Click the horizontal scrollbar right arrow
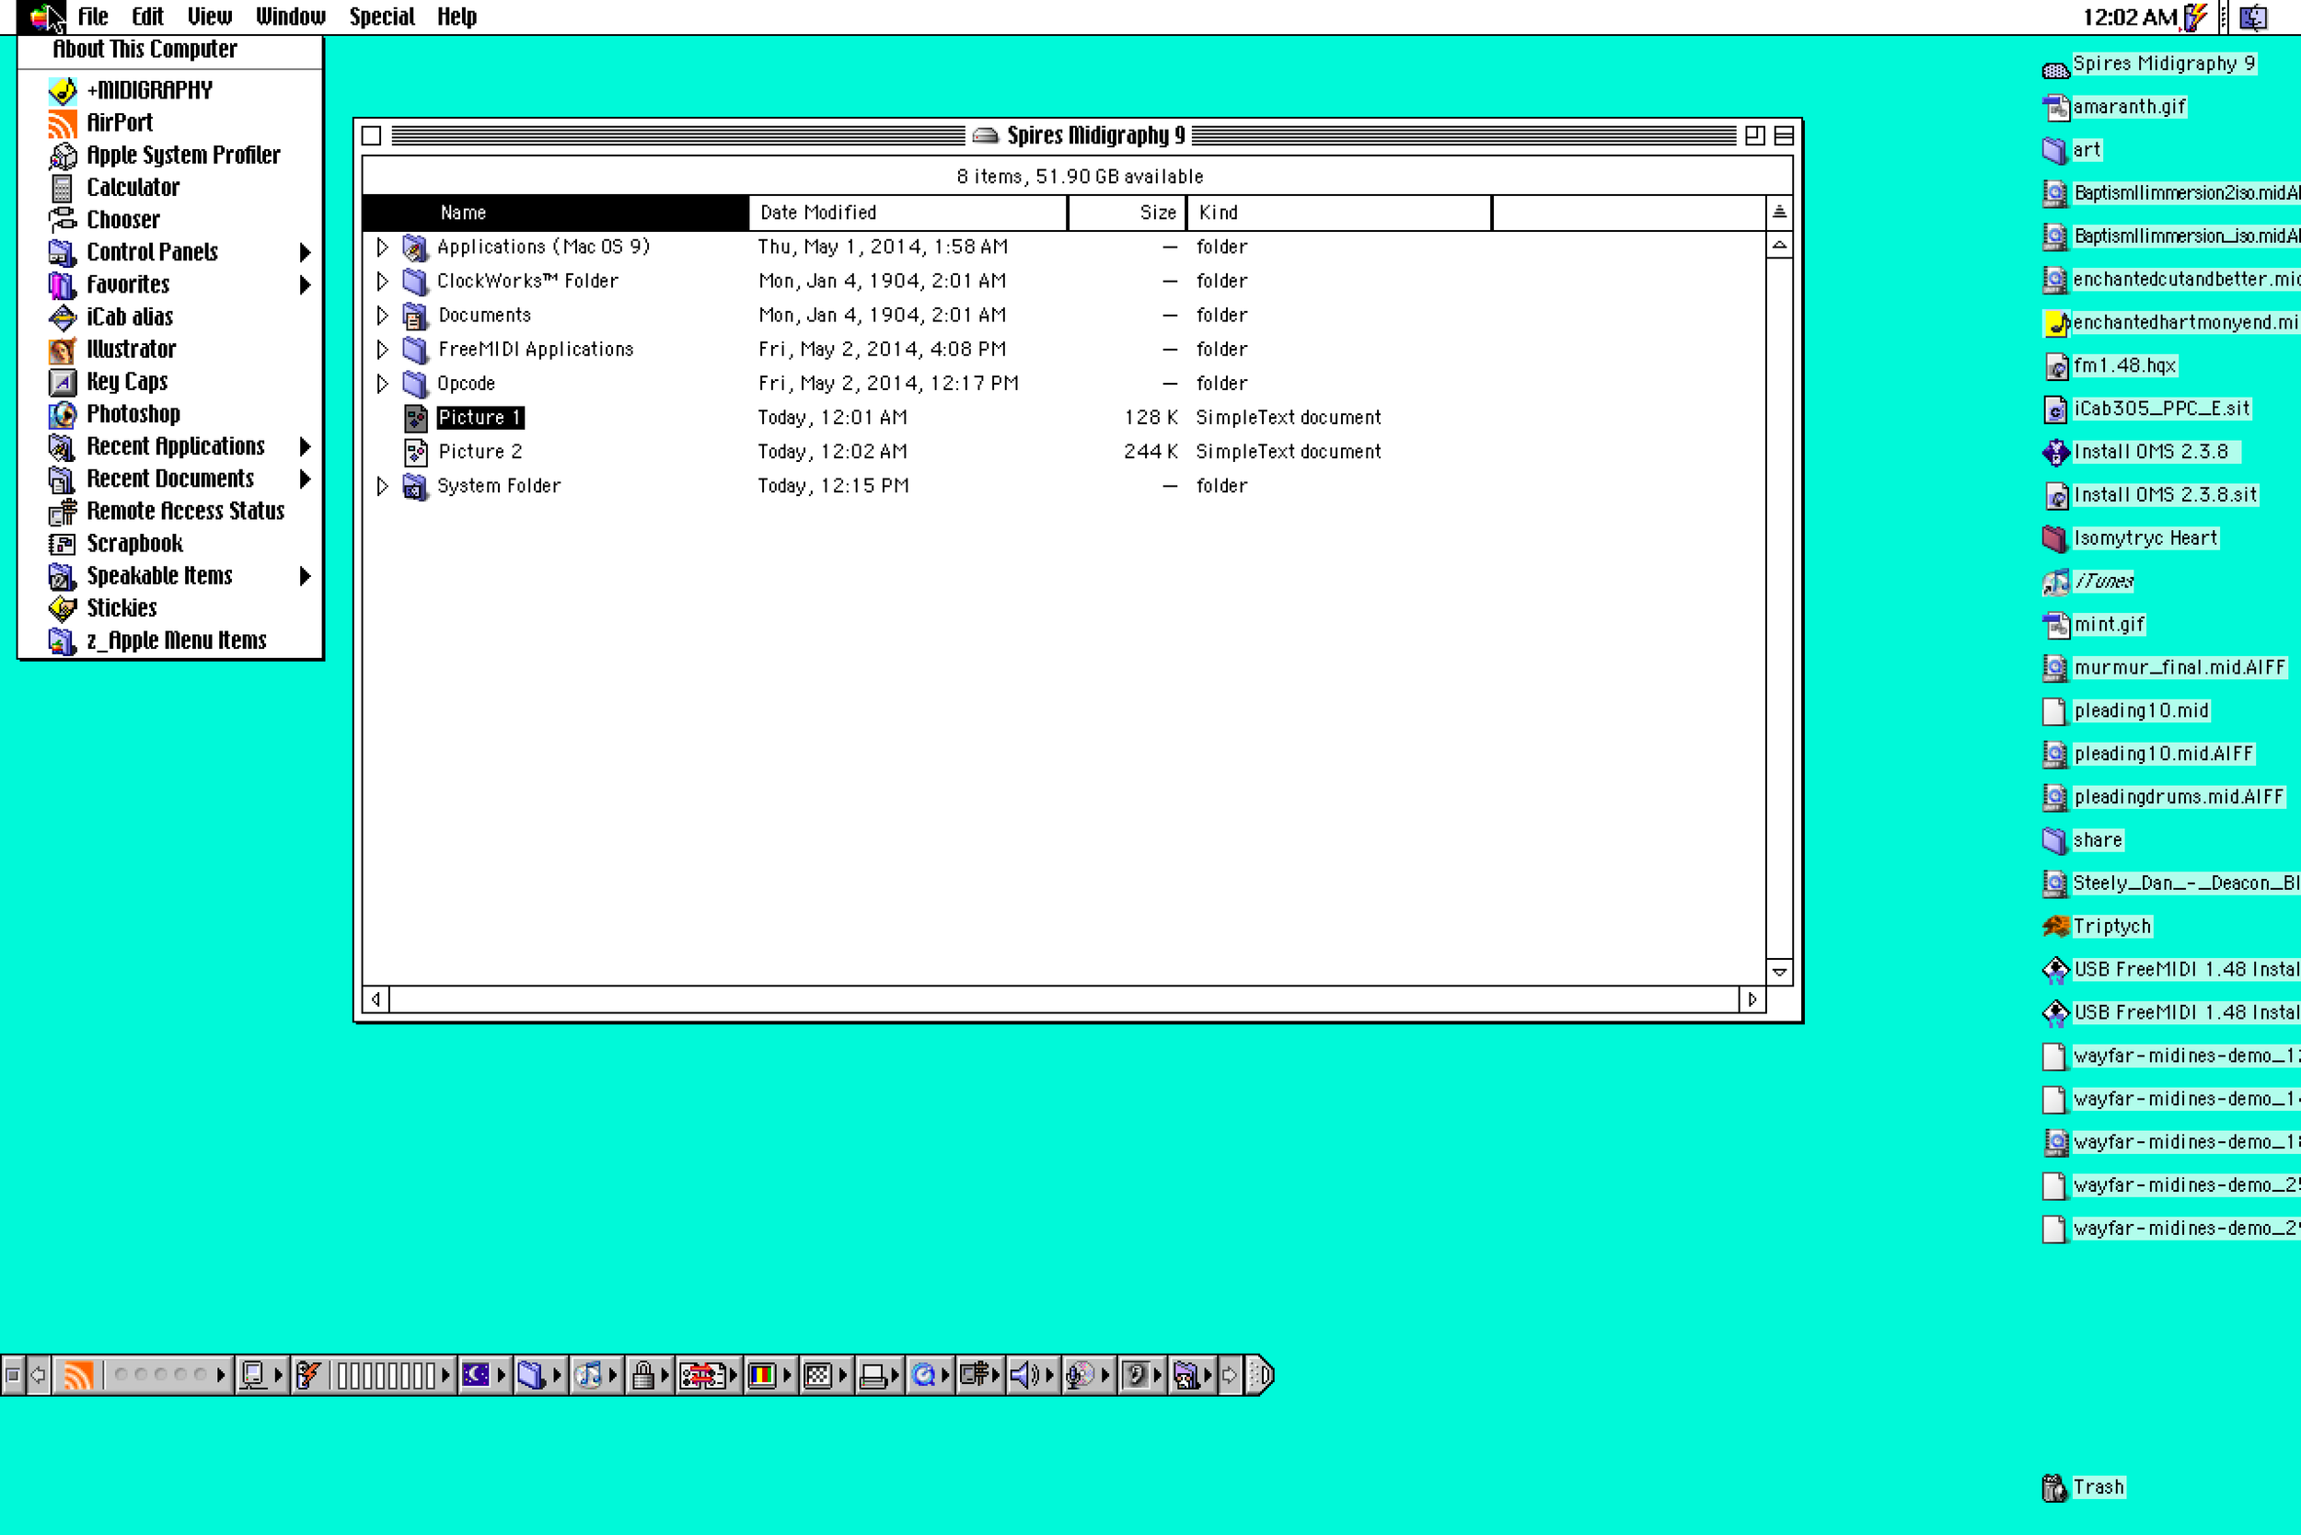 tap(1752, 999)
